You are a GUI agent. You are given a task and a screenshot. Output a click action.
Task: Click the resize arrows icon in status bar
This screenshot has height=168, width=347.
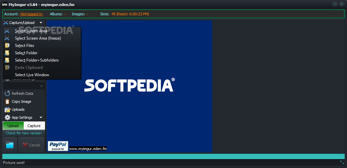point(342,162)
